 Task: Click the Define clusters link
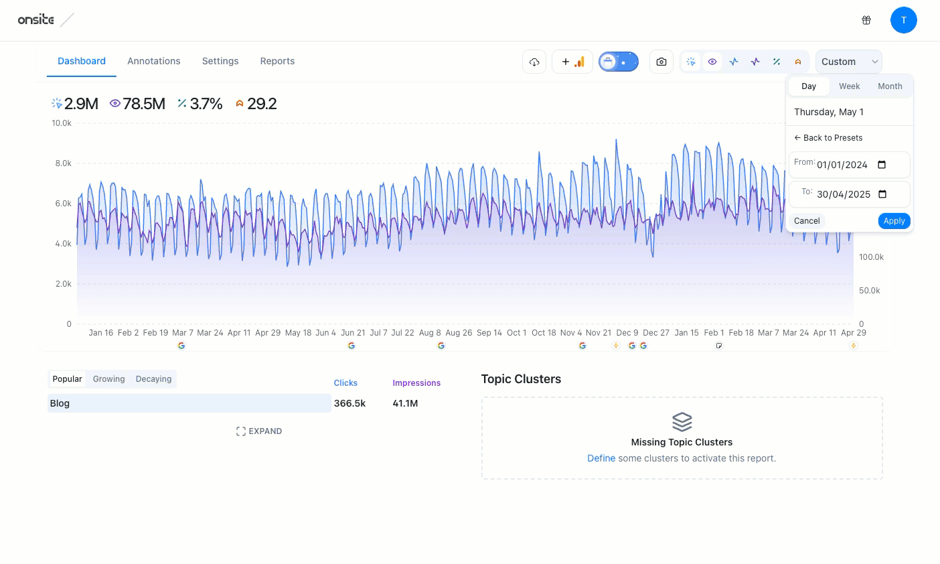point(601,458)
